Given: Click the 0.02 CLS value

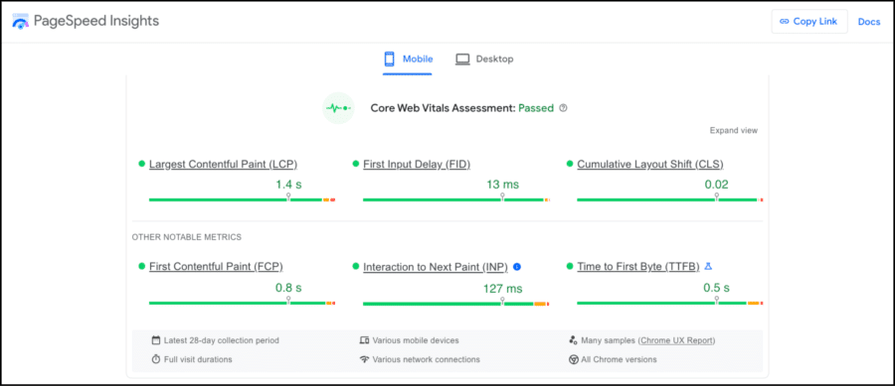Looking at the screenshot, I should pos(716,185).
